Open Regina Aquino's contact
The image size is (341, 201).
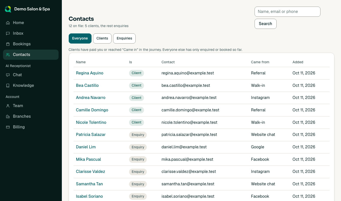click(90, 73)
